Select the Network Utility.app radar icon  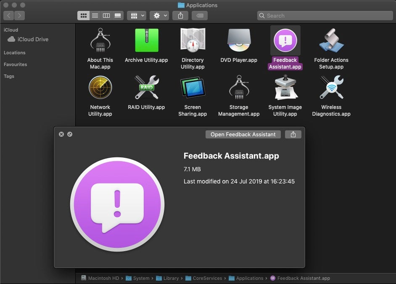[100, 88]
